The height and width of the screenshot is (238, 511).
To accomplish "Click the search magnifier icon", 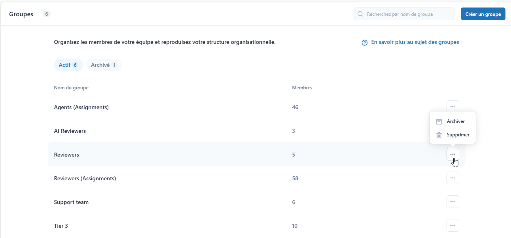I will click(x=360, y=14).
